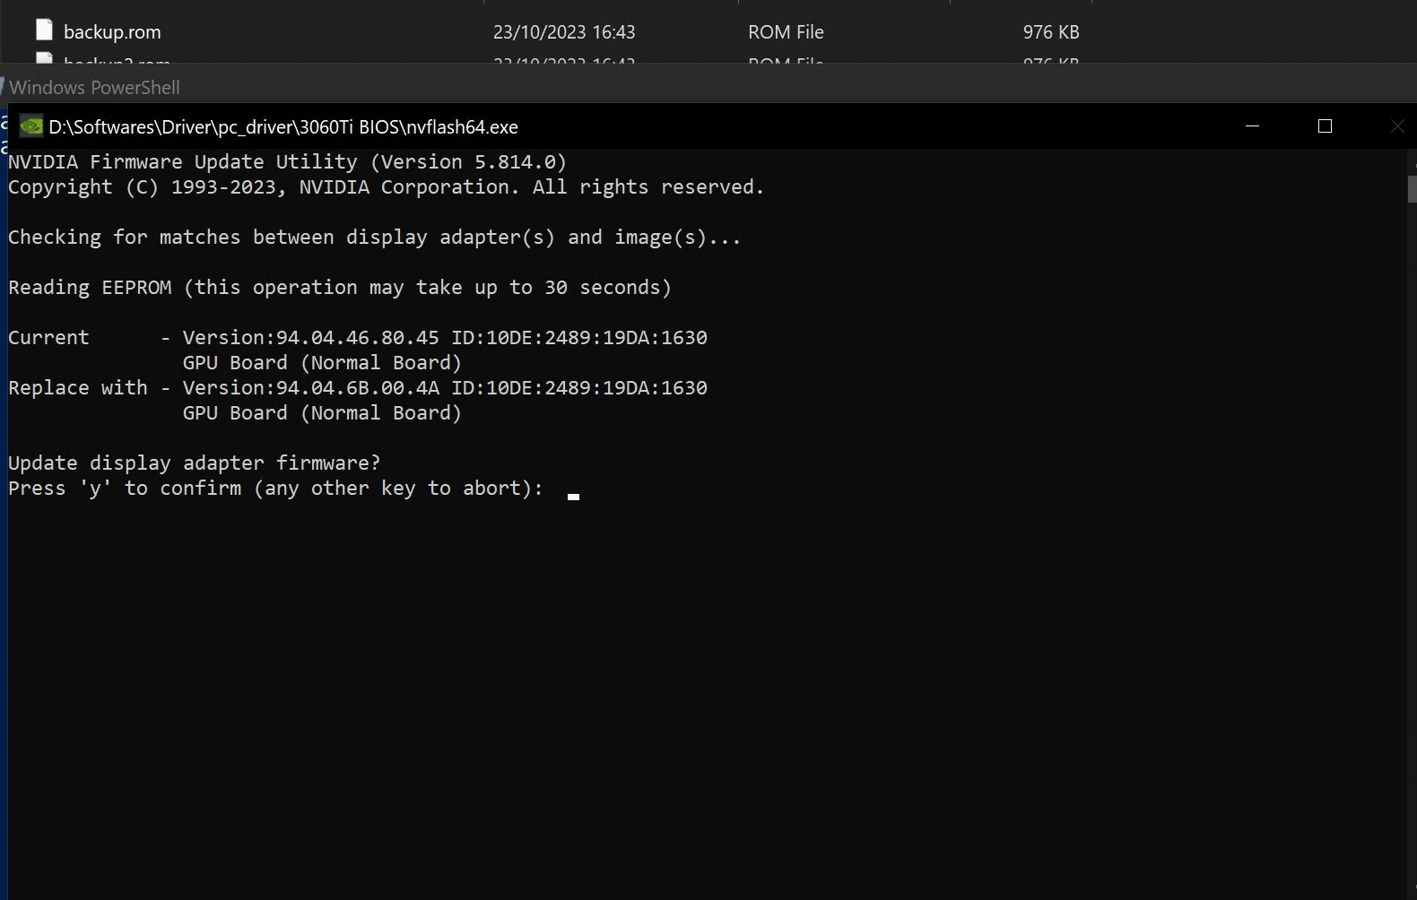1417x900 pixels.
Task: Click the nvflash64.exe path title text
Action: [x=283, y=127]
